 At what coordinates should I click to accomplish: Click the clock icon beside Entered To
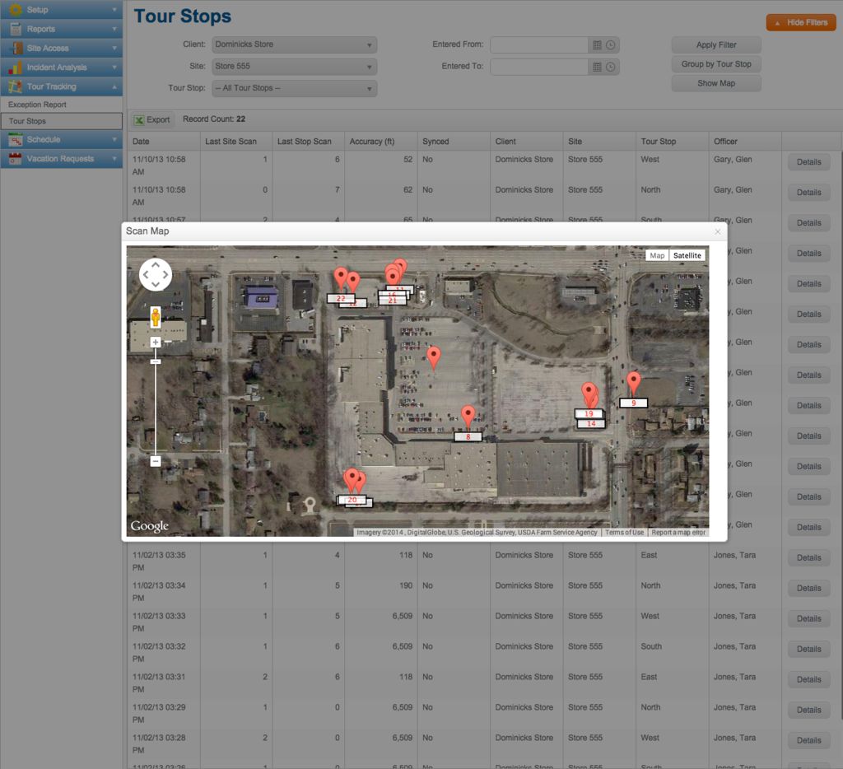pyautogui.click(x=611, y=66)
